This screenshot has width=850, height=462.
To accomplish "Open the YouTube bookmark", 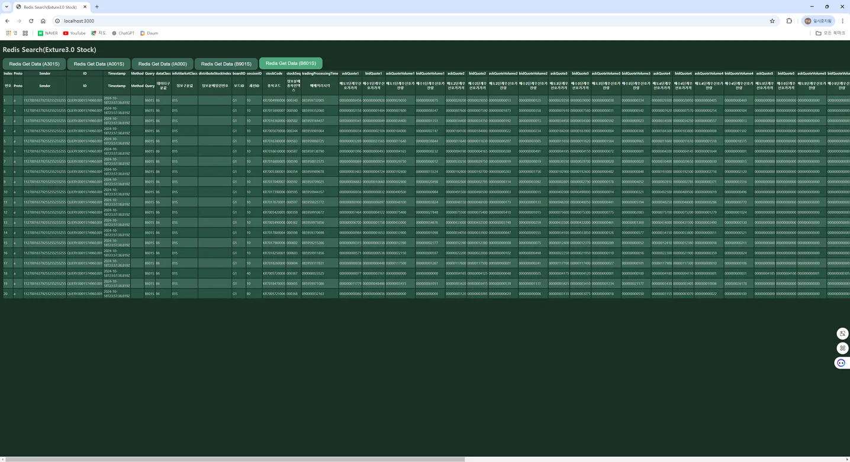I will click(x=74, y=33).
